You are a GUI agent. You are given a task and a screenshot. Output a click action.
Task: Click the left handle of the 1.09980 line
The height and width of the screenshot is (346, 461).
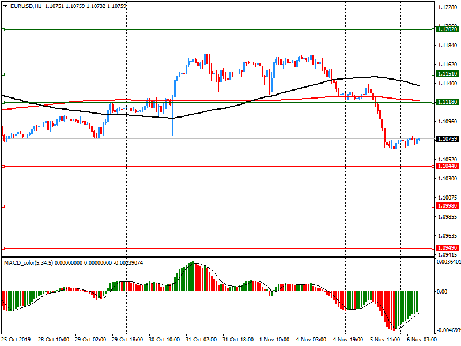click(x=3, y=206)
